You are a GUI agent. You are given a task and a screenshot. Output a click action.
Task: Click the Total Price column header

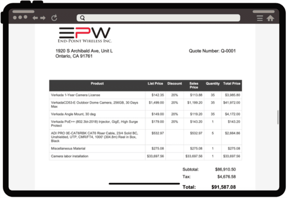[232, 83]
